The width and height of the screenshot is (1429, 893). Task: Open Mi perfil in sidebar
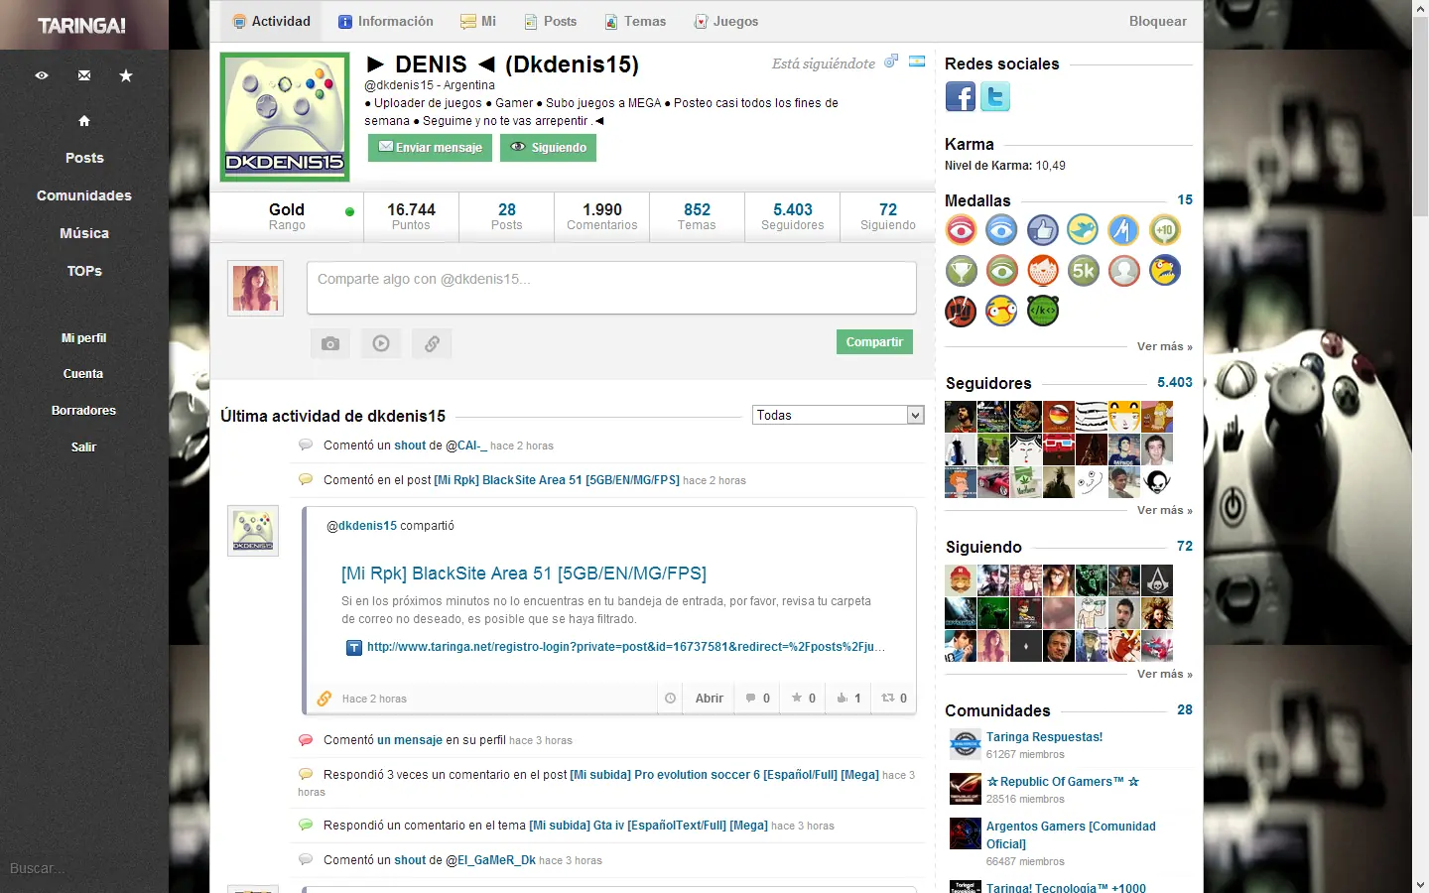click(x=84, y=338)
